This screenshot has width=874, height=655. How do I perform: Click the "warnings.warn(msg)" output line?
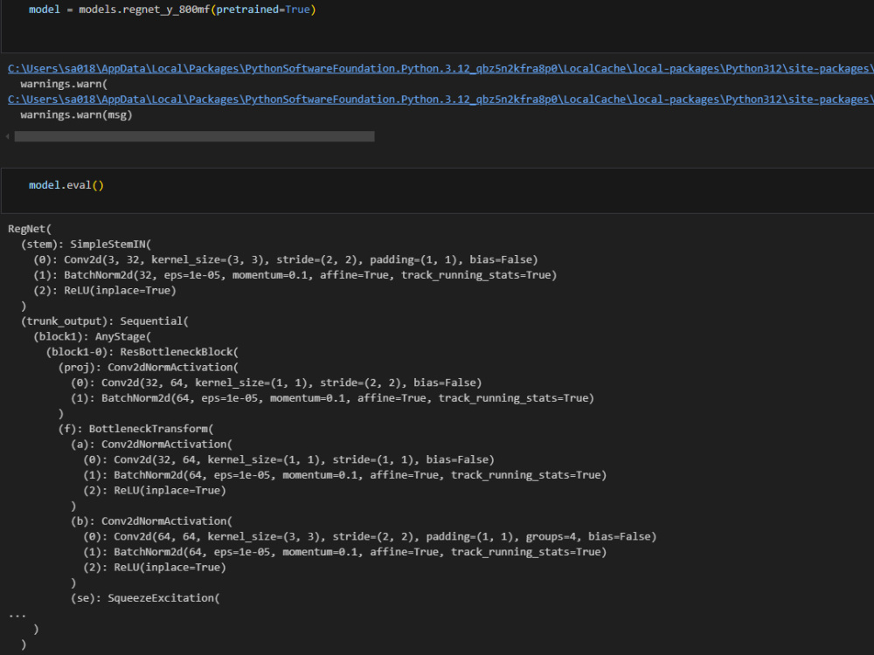[x=76, y=114]
